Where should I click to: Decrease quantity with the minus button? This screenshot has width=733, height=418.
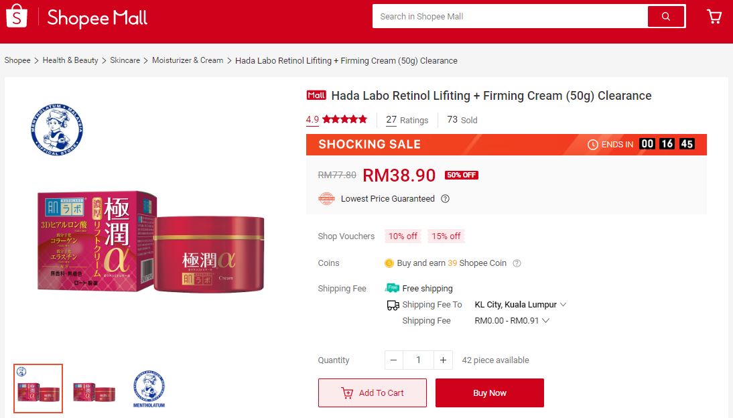pyautogui.click(x=393, y=360)
